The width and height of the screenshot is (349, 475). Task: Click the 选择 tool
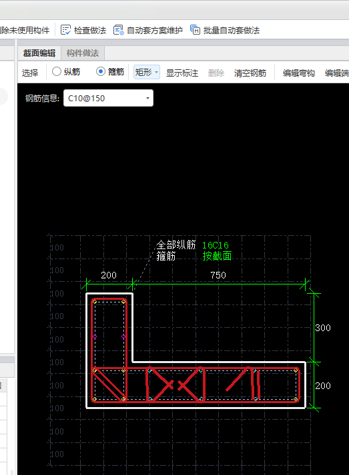[30, 73]
